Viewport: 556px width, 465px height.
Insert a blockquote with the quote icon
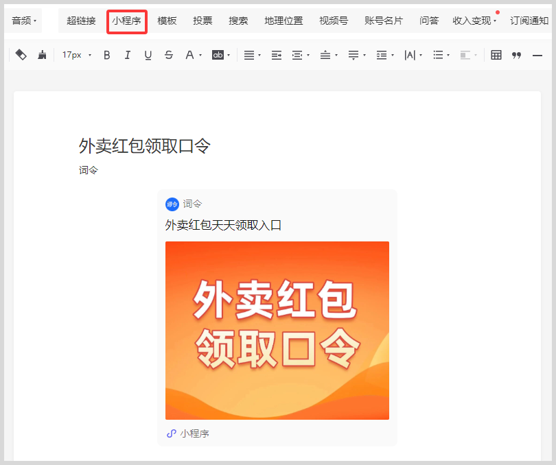tap(517, 55)
